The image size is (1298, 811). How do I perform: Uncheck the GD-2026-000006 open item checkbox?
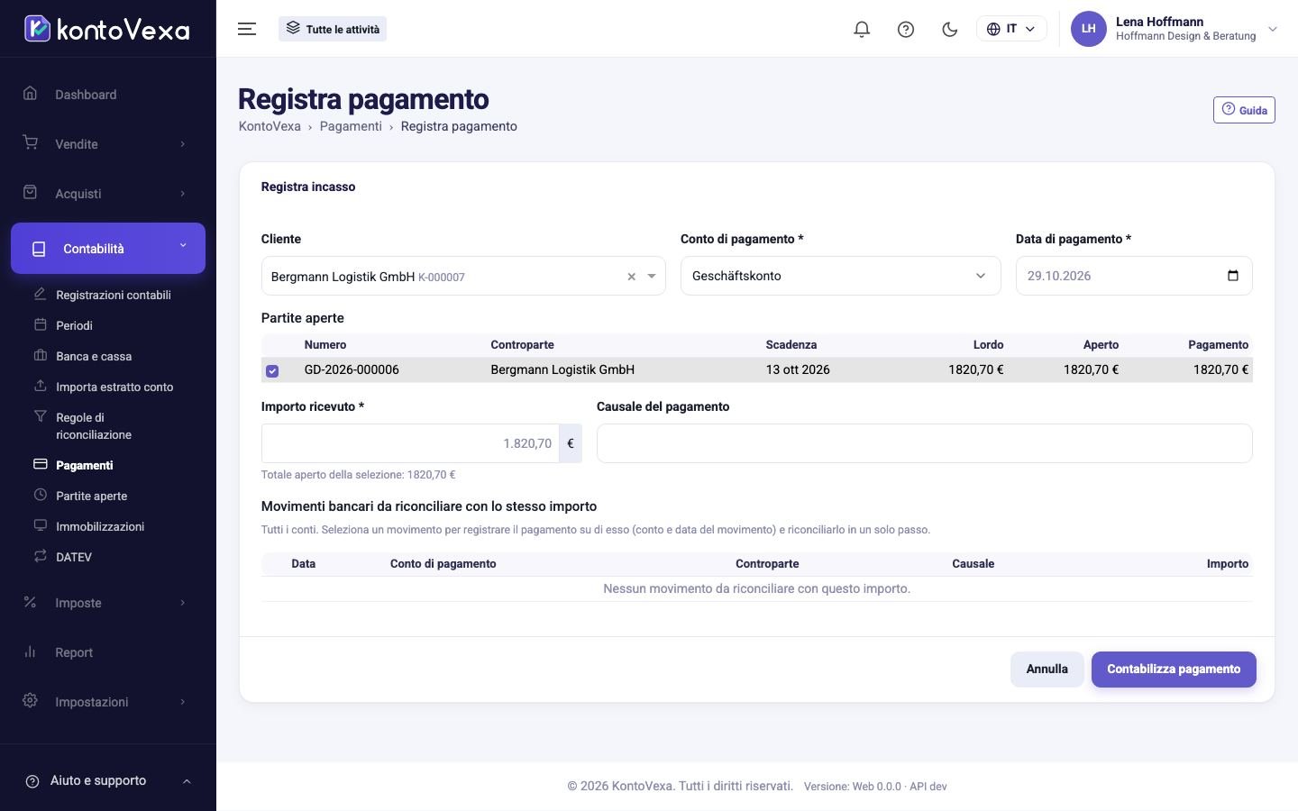click(x=272, y=370)
